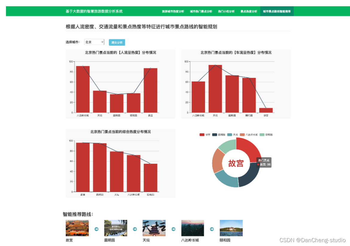Click the arrow icon between 圆明园 and 天坛
Screen dimensions: 350x246
coord(135,229)
